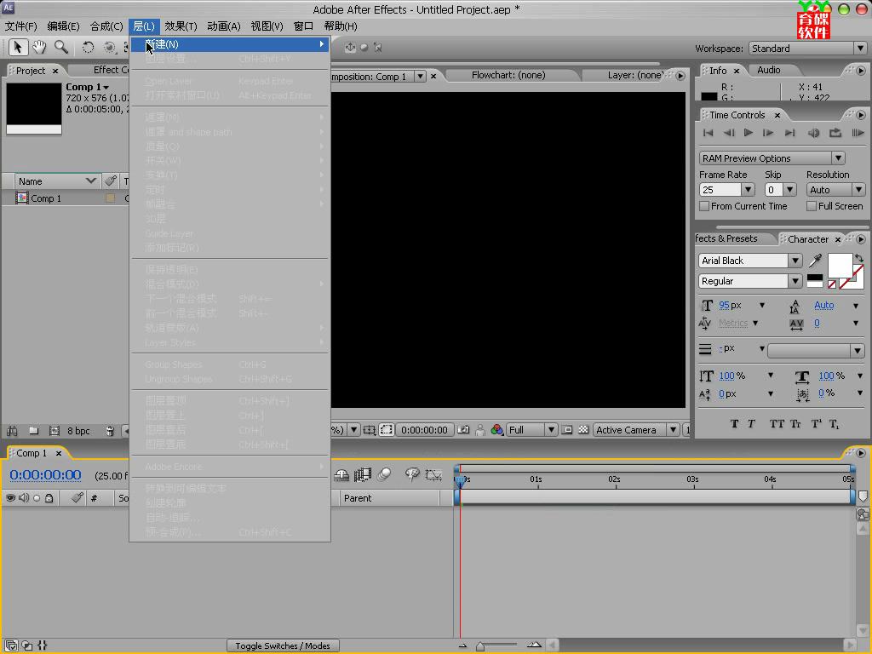Toggle audio speaker column in timeline

tap(24, 498)
